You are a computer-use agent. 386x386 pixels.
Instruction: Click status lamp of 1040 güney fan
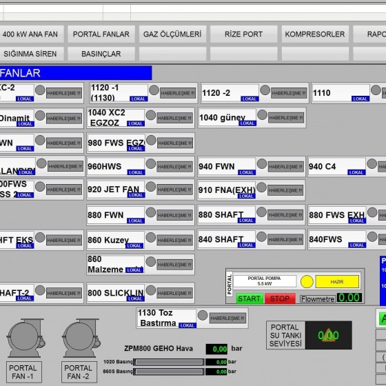[262, 114]
